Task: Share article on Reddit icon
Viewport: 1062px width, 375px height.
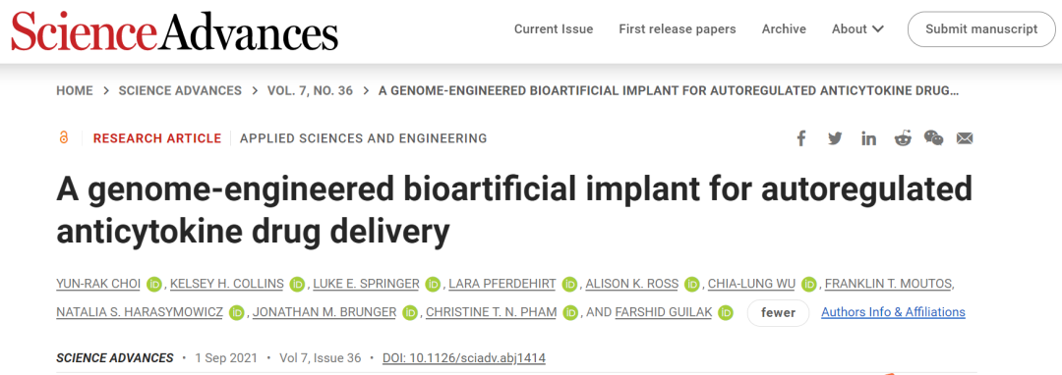Action: pyautogui.click(x=902, y=138)
